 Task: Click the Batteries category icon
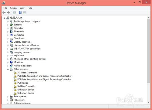click(11, 25)
